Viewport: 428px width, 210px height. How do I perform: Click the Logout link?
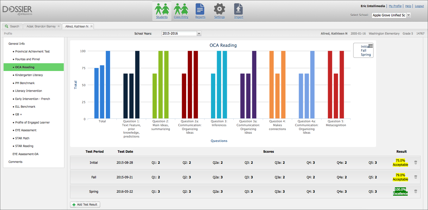click(419, 6)
